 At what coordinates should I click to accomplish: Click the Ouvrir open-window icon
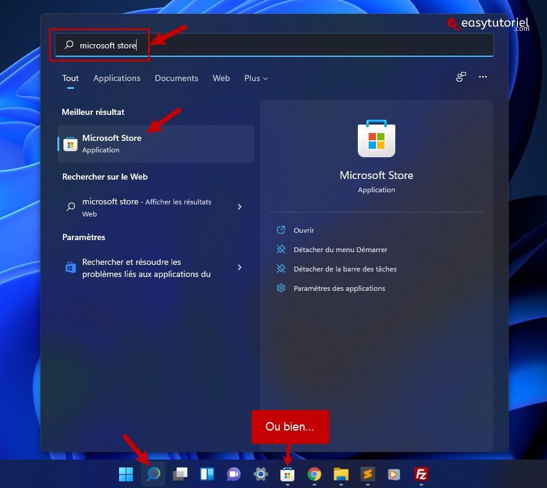point(281,230)
